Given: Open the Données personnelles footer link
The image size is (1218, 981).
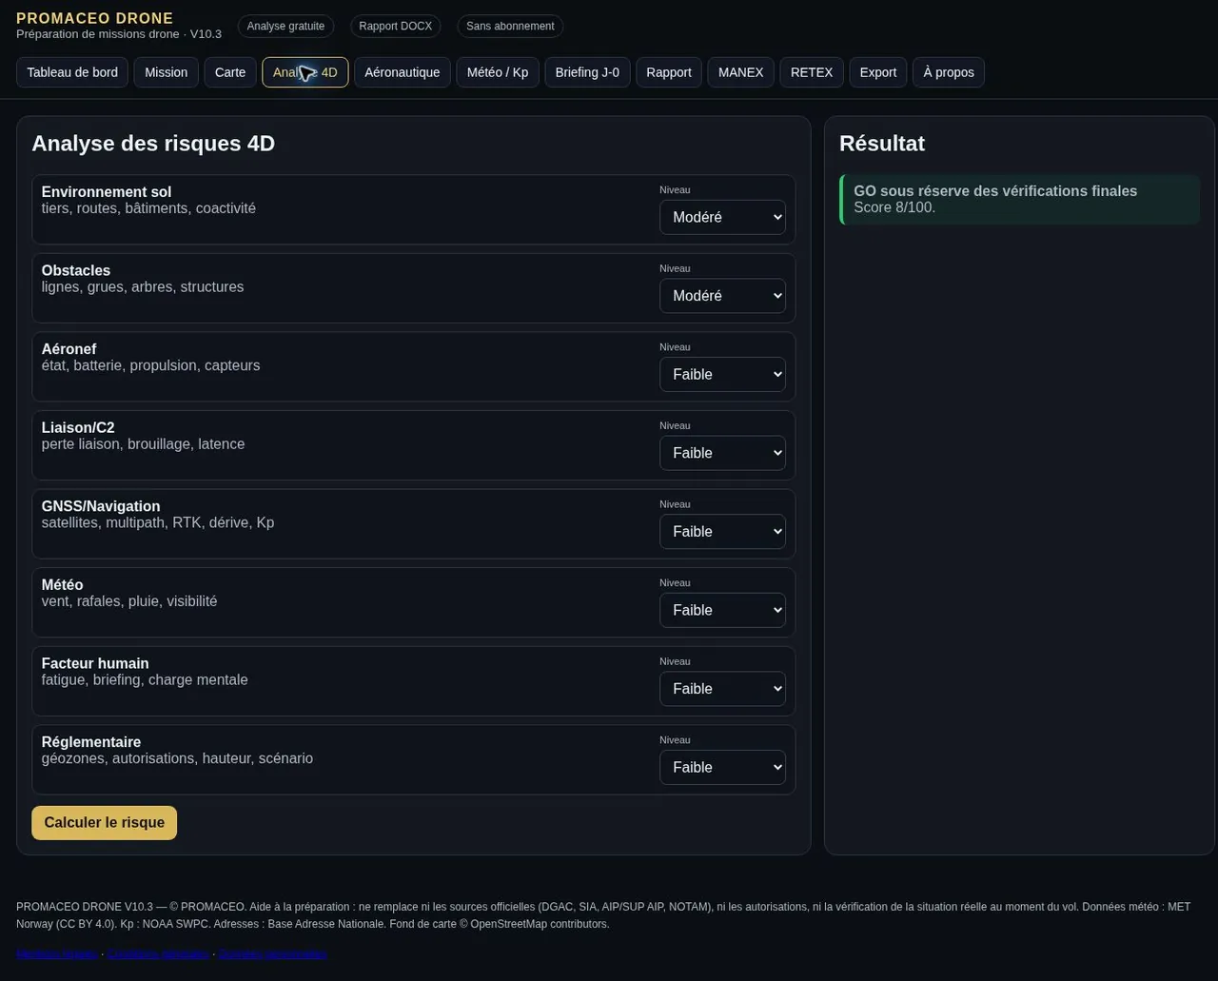Looking at the screenshot, I should pos(273,953).
